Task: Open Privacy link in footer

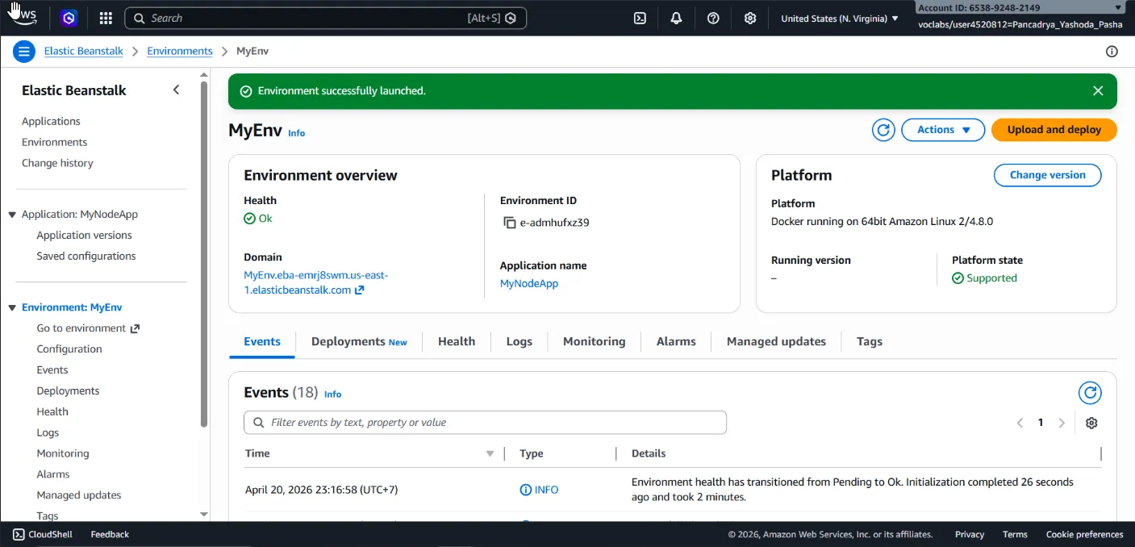Action: (x=970, y=534)
